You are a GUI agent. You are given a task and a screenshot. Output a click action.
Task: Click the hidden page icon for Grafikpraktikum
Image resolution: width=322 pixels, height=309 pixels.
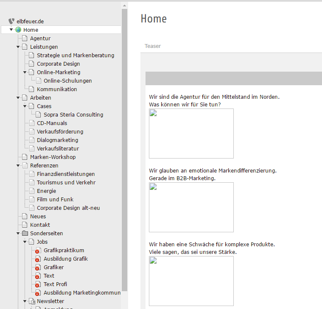pos(38,251)
